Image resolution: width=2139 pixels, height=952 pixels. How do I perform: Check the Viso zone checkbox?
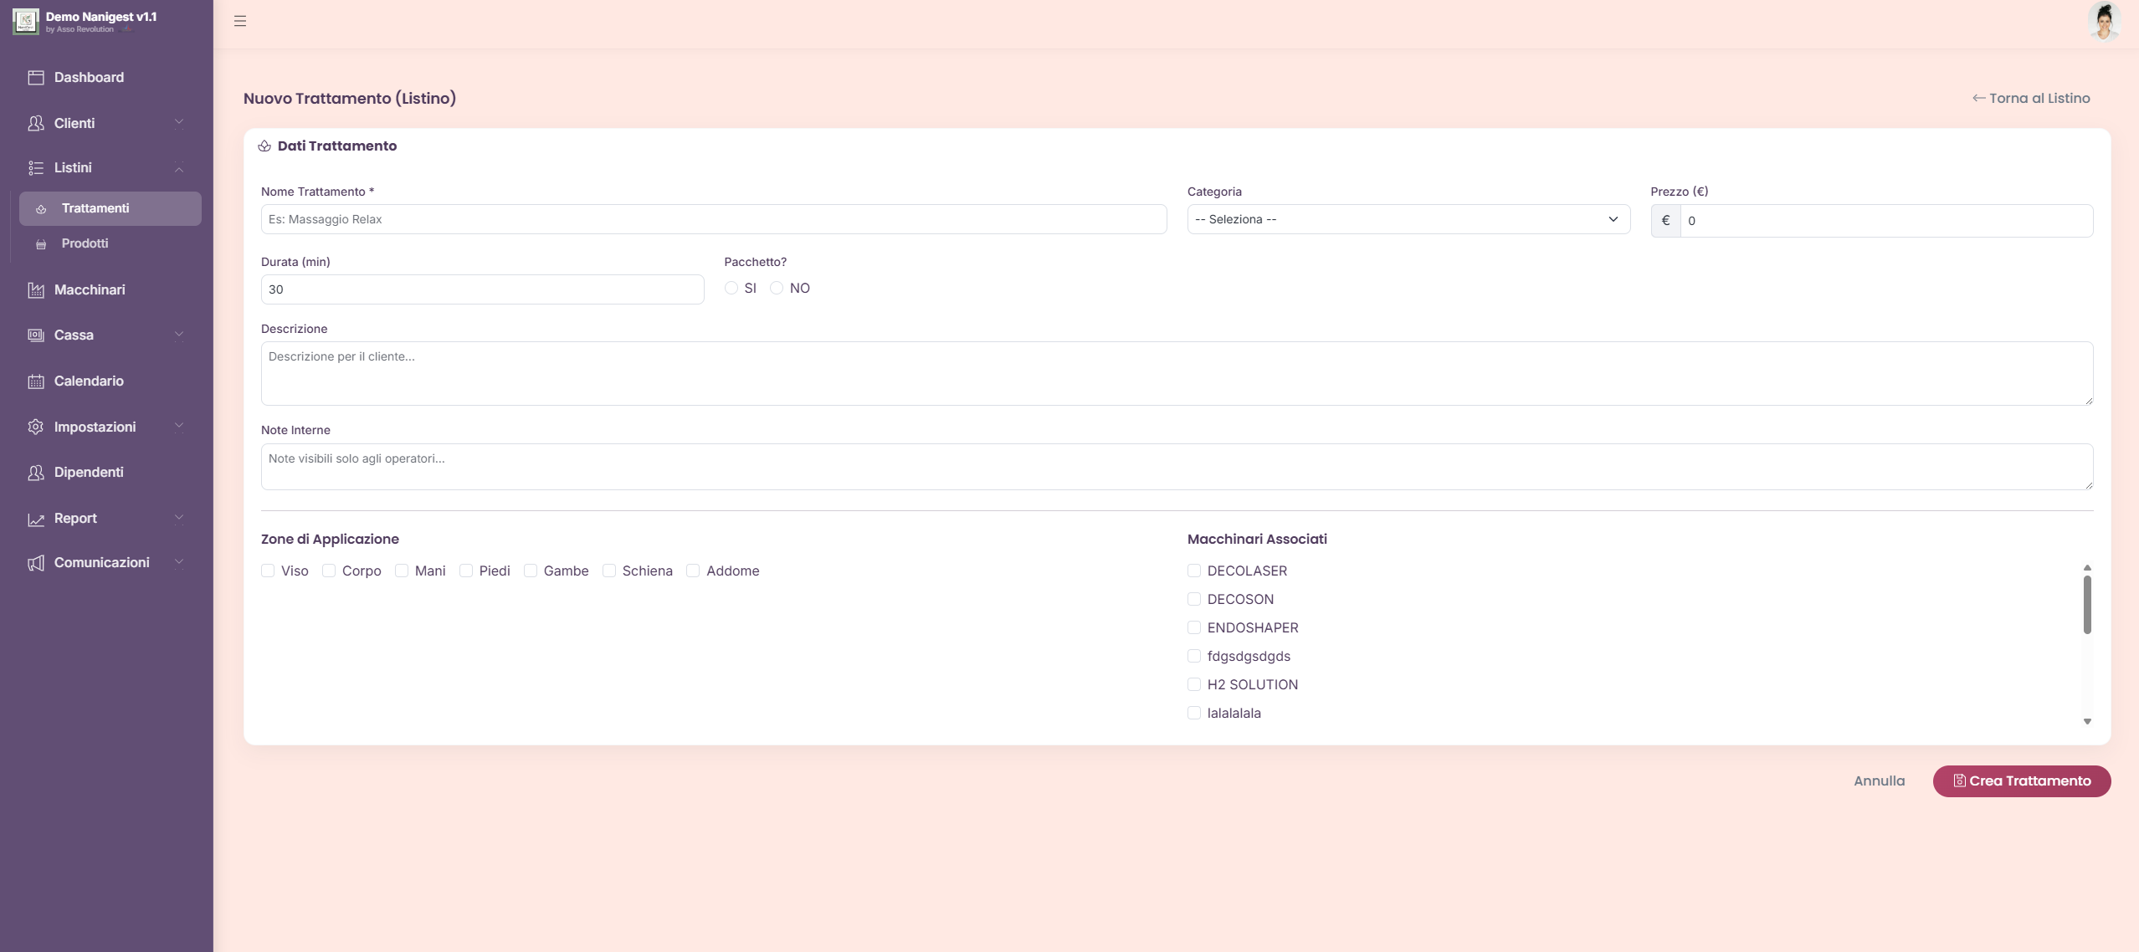tap(268, 571)
